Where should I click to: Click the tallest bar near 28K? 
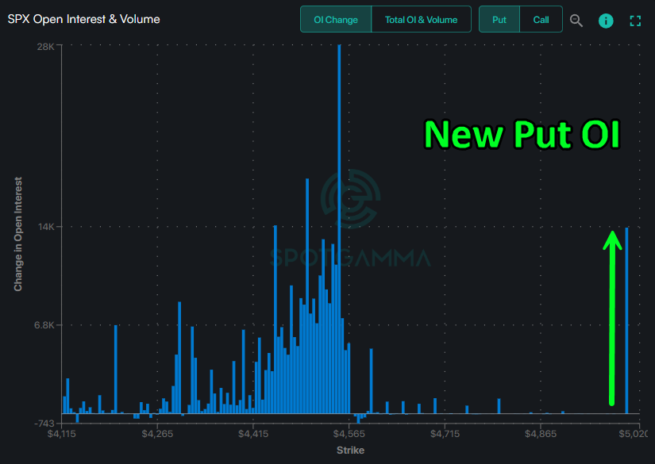tap(339, 228)
